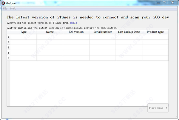The height and width of the screenshot is (120, 179).
Task: Minimize the iRefone window
Action: coord(158,2)
